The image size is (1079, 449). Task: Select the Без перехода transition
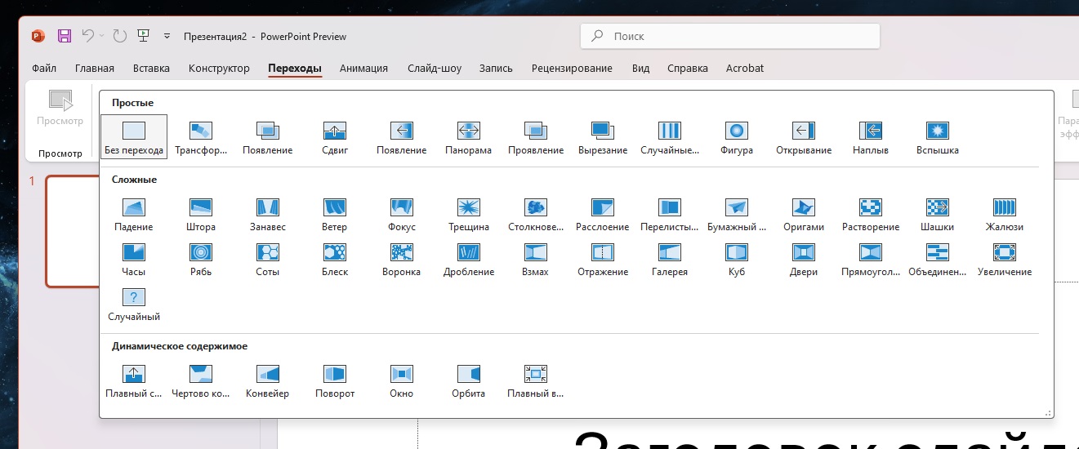[x=134, y=136]
